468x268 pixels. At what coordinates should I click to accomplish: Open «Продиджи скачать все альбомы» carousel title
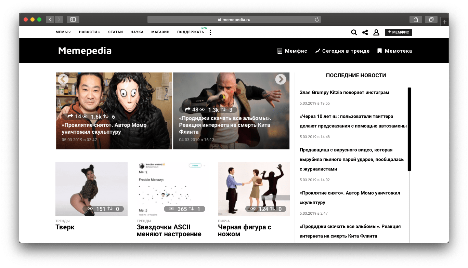click(225, 125)
